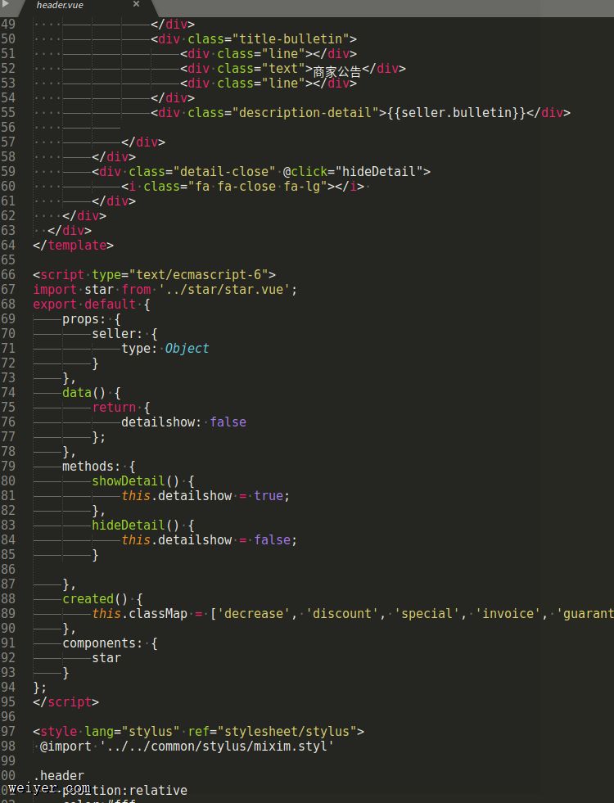614x803 pixels.
Task: Click the "star" entry on line 92
Action: (106, 658)
